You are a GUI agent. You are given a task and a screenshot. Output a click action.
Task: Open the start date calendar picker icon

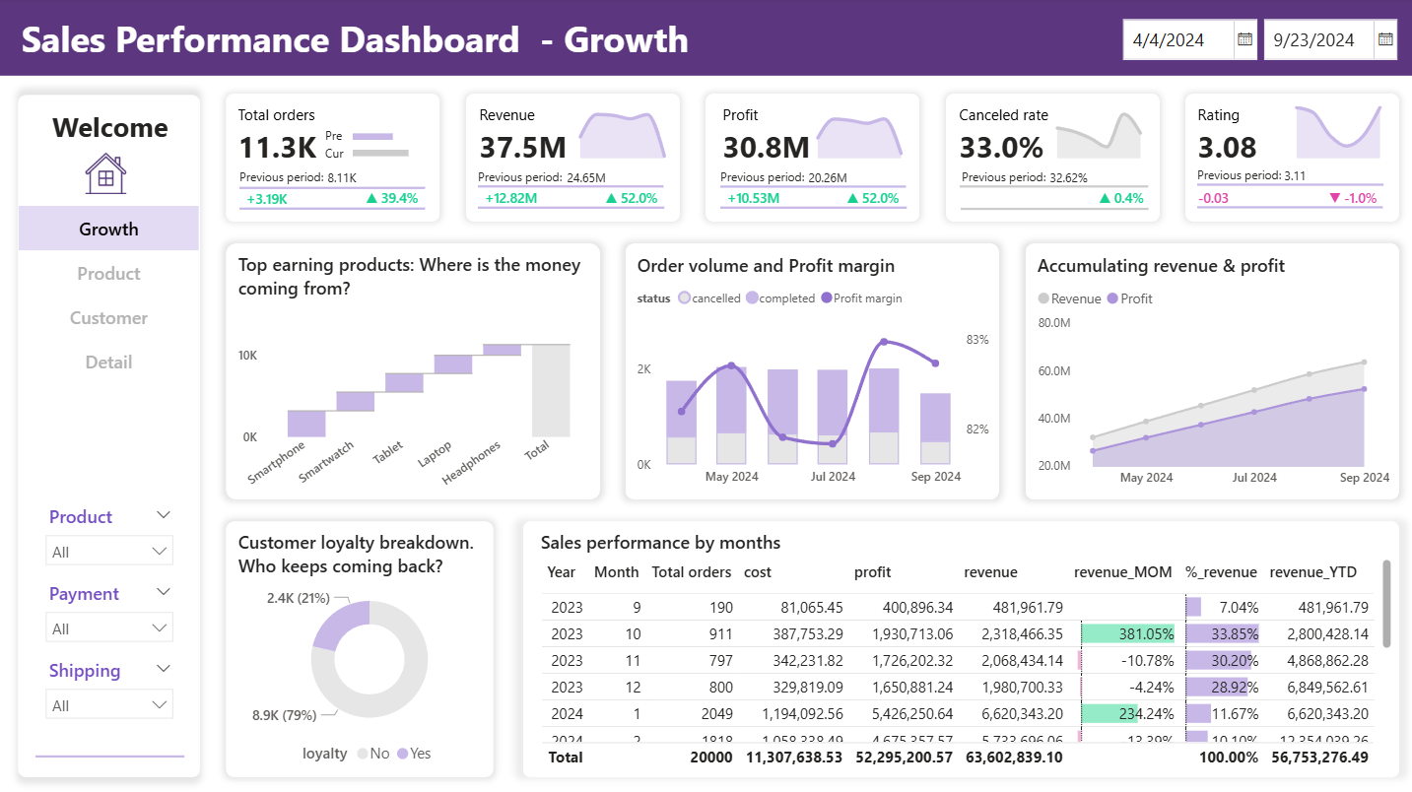click(x=1244, y=39)
